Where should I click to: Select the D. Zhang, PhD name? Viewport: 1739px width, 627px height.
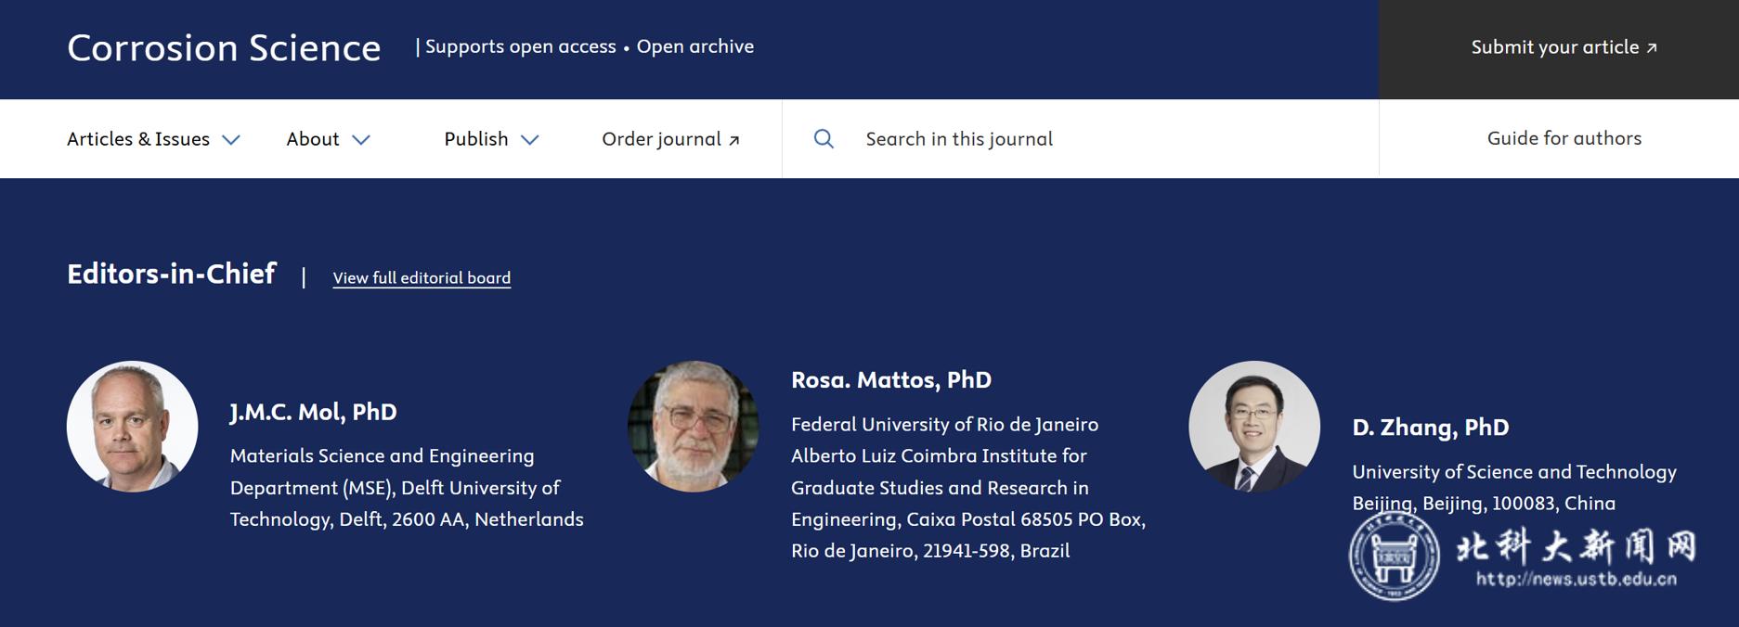[x=1430, y=428]
